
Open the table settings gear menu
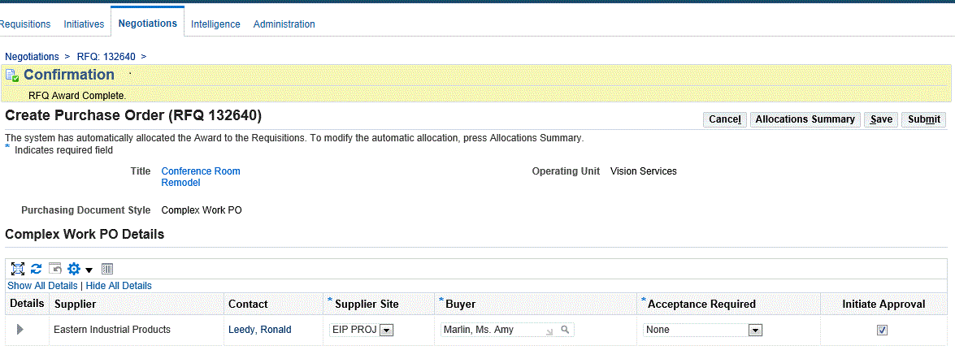[80, 269]
